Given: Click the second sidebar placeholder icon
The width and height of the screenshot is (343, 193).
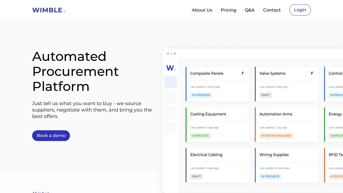Looking at the screenshot, I should point(170,98).
